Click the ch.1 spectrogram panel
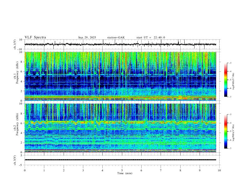The width and height of the screenshot is (247, 191). [x=120, y=76]
